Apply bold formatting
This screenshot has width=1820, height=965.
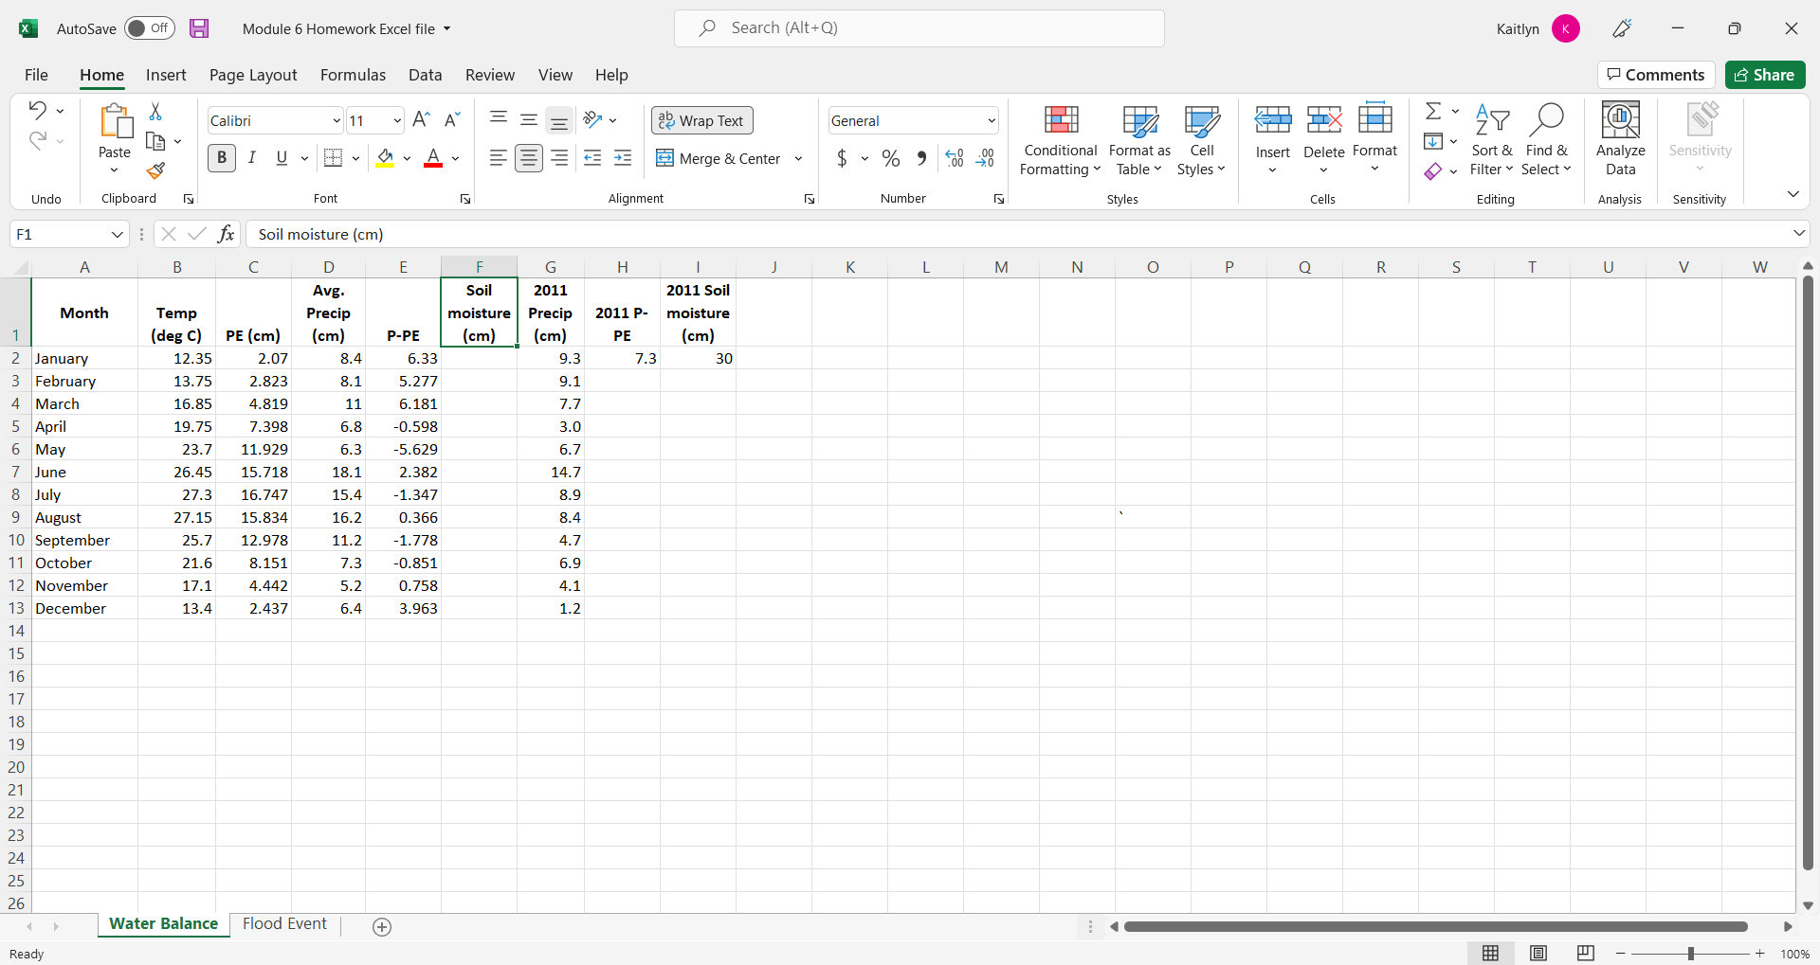[221, 157]
